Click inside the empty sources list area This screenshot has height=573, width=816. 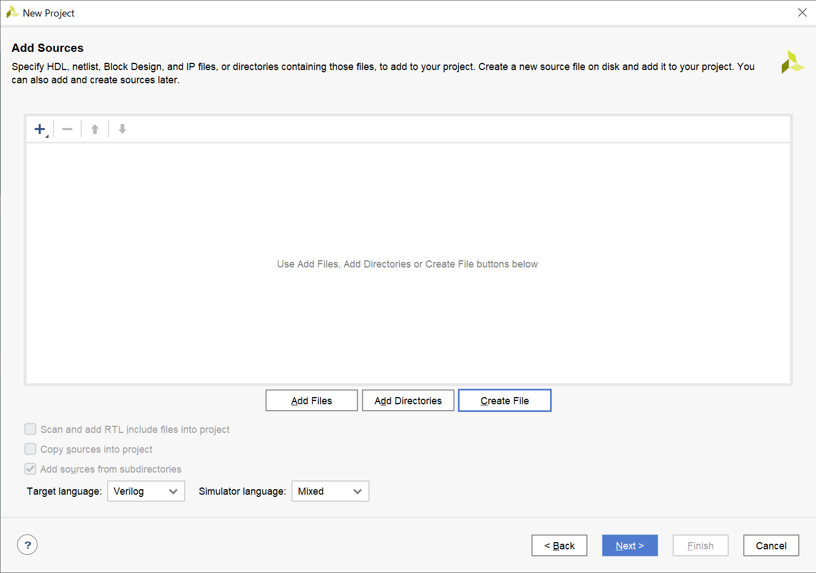pyautogui.click(x=408, y=264)
